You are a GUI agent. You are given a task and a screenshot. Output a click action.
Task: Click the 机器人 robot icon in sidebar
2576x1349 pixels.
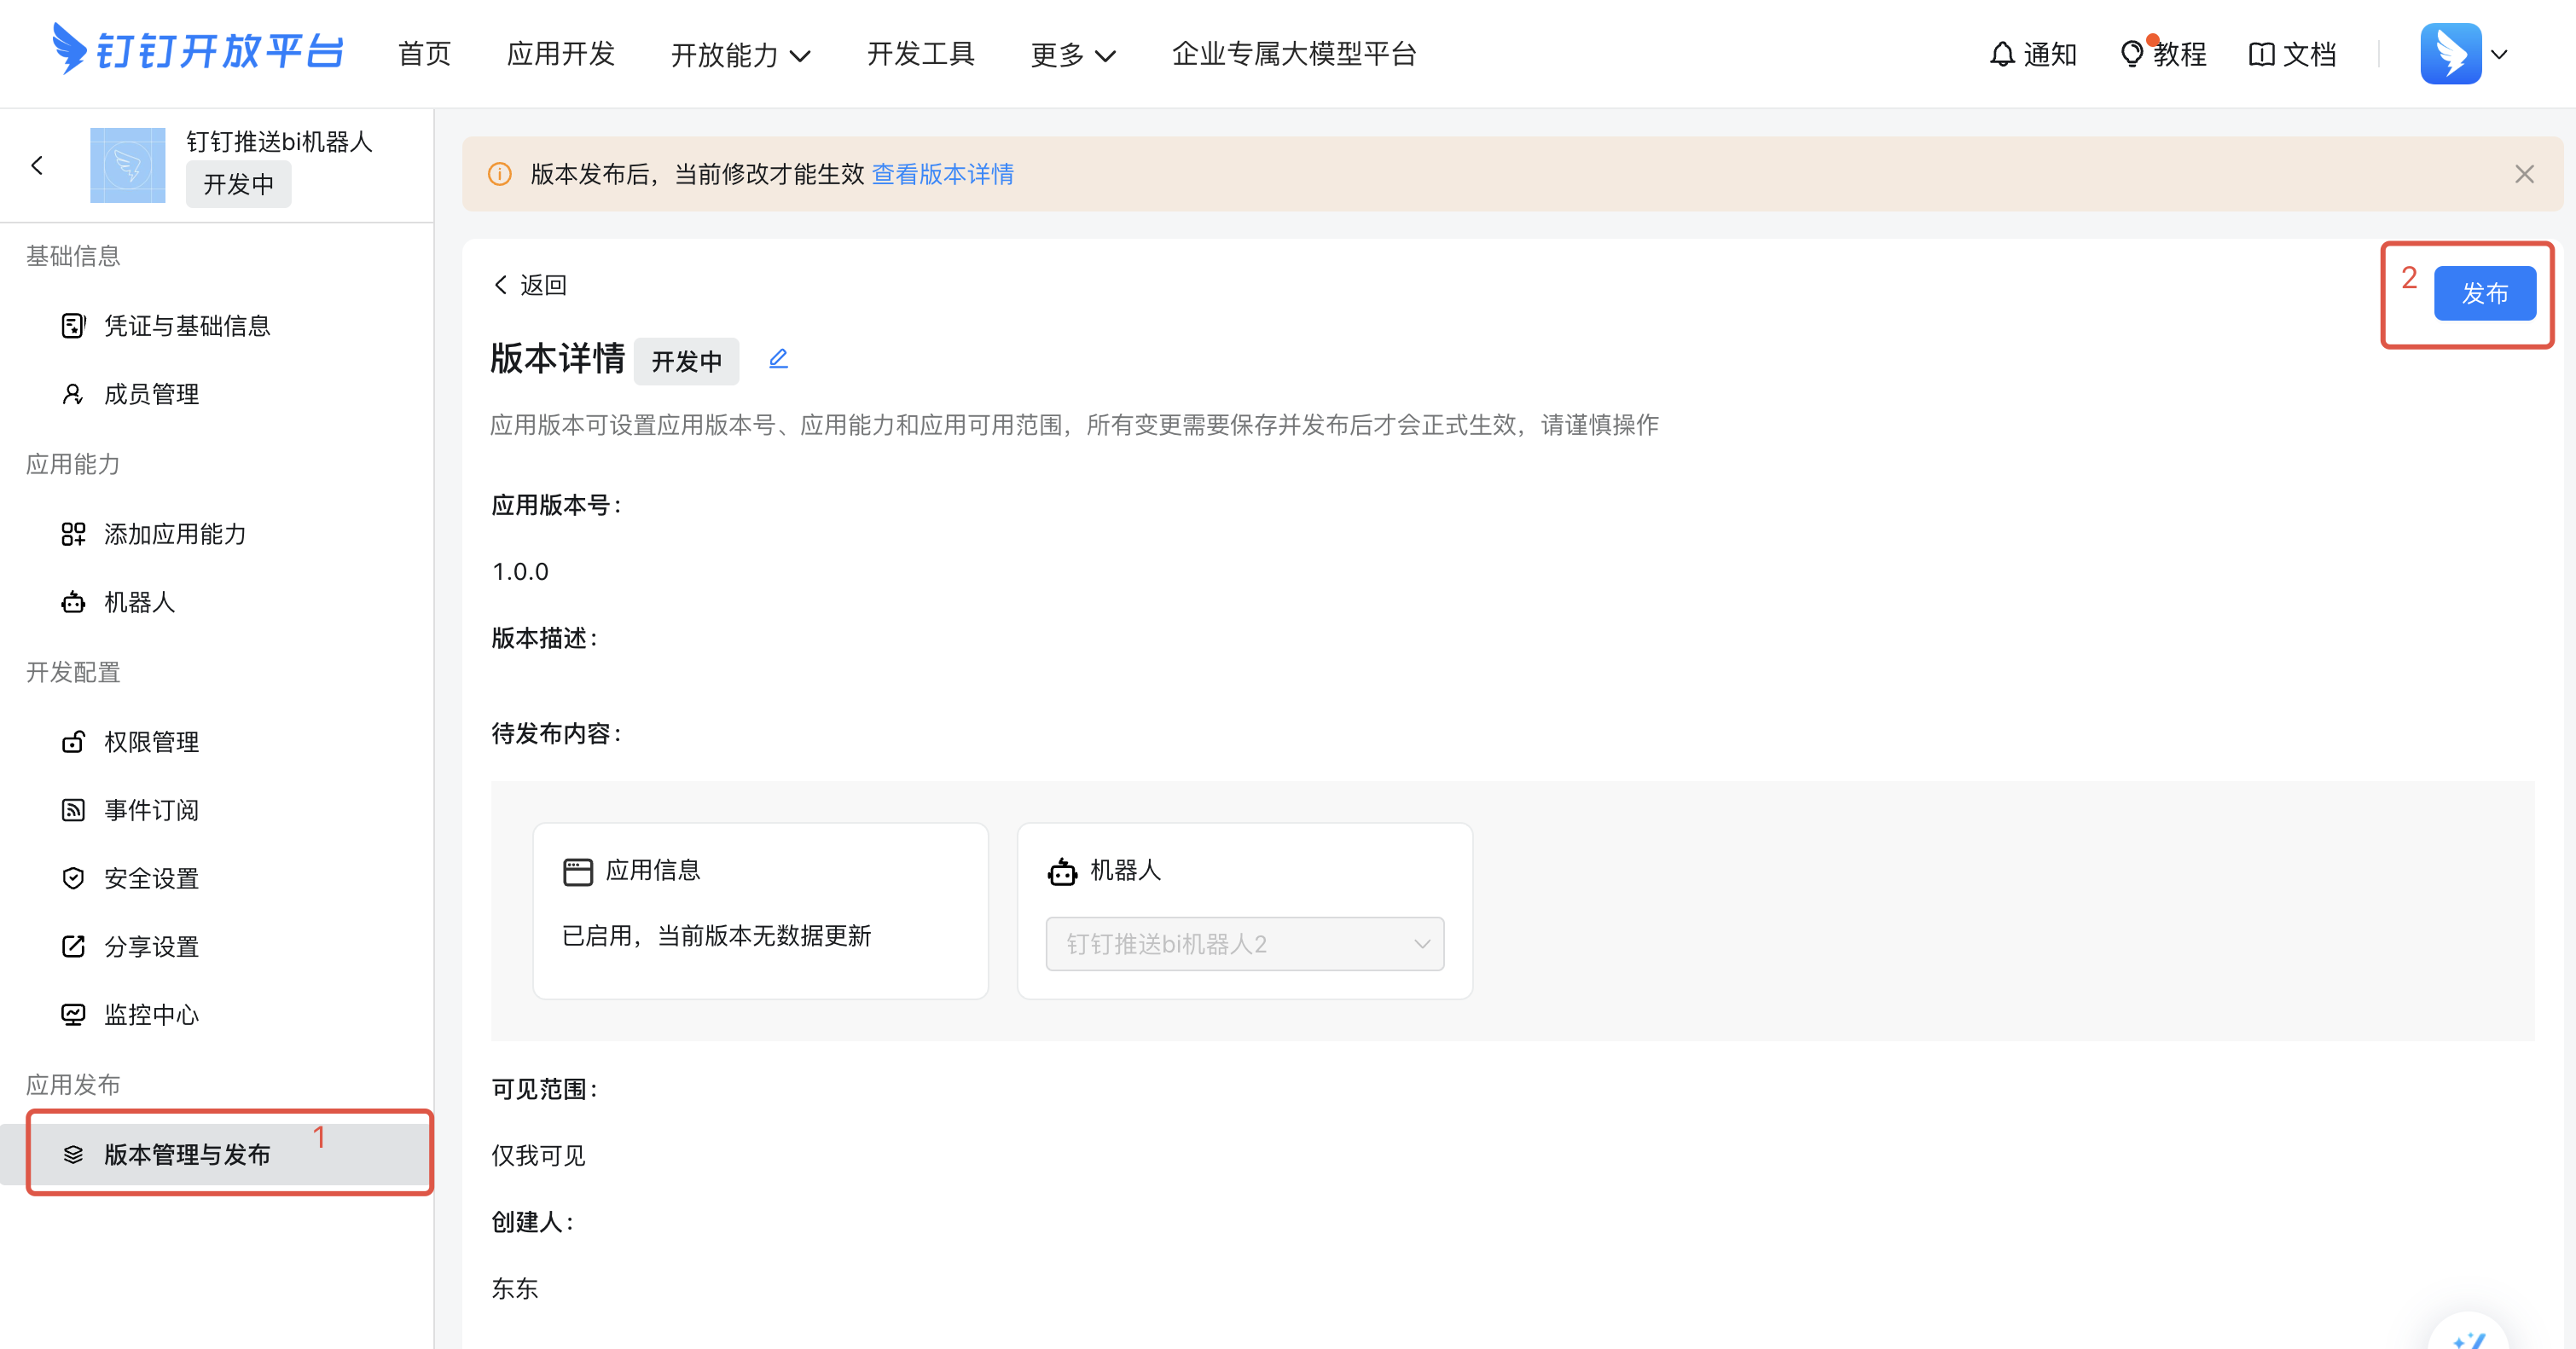point(73,602)
